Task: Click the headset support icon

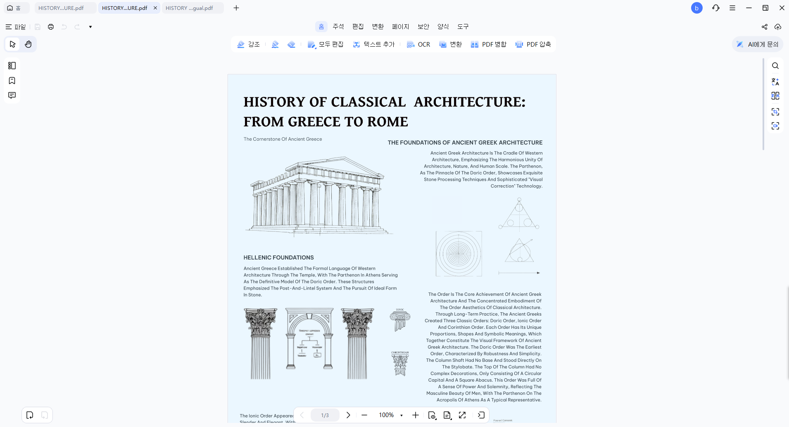Action: click(x=716, y=8)
